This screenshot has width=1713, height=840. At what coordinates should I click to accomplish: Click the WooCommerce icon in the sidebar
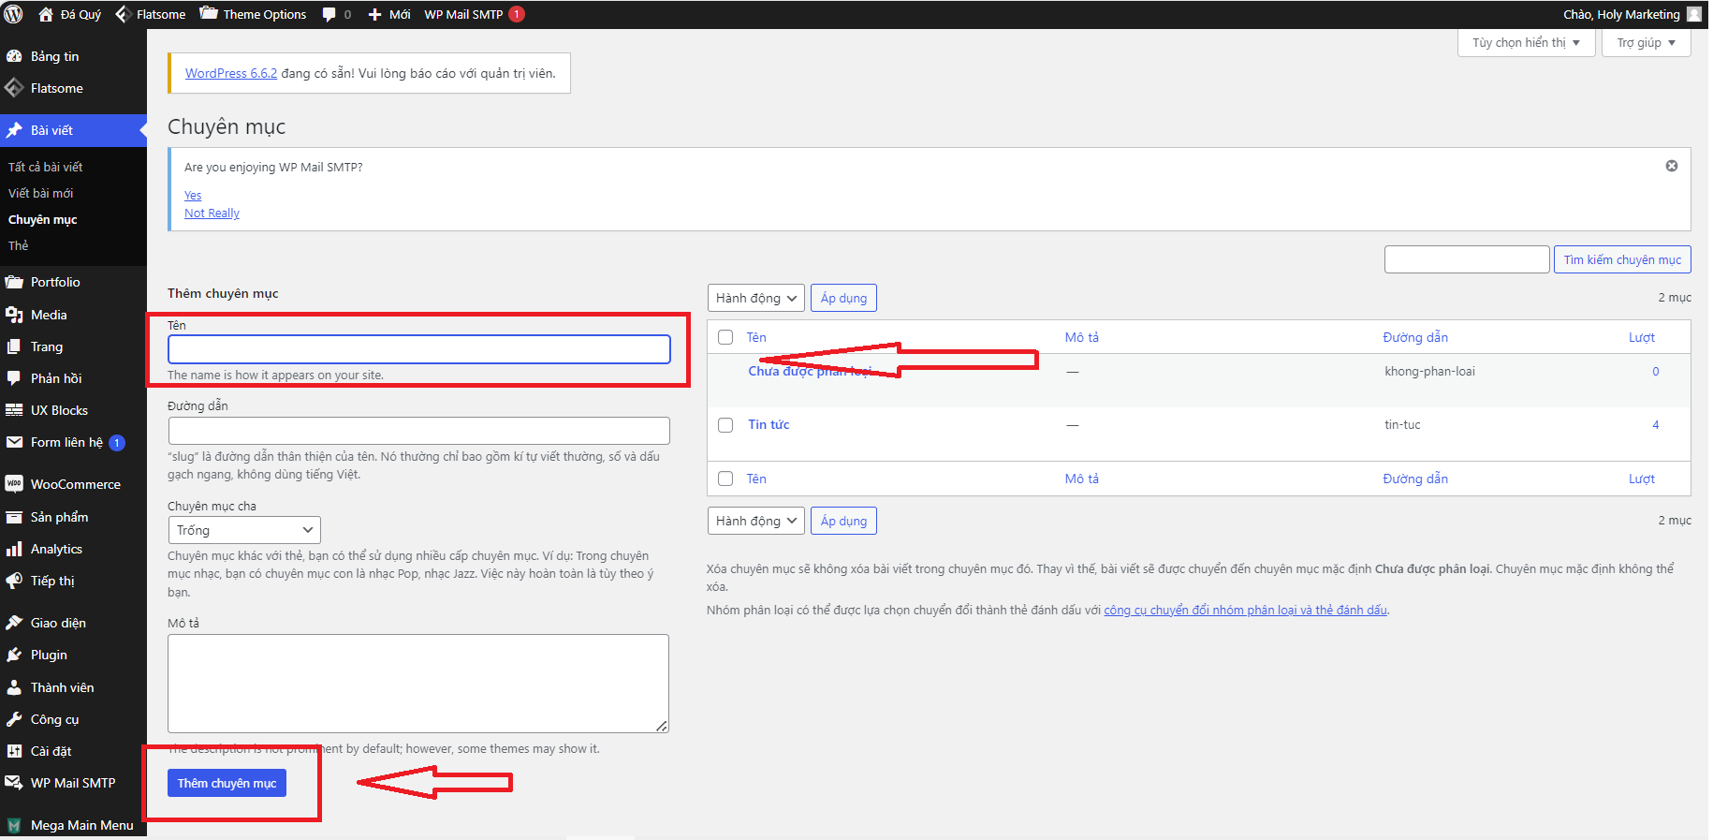pos(14,484)
